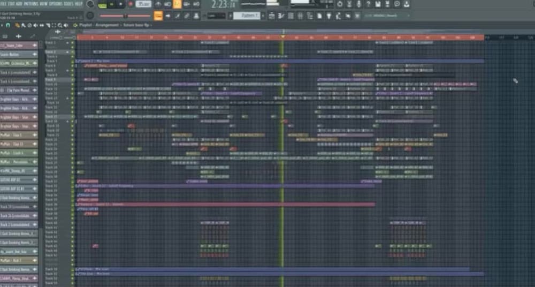Click the arrow left of Pattern 1
The image size is (535, 287).
230,16
